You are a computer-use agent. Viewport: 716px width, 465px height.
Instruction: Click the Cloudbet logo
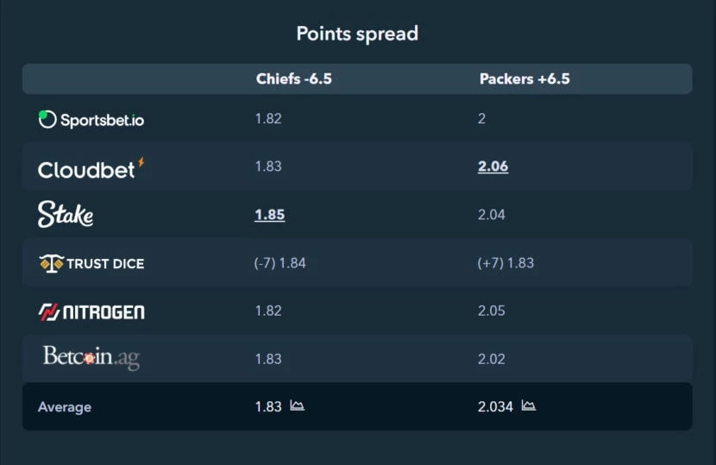pos(91,168)
